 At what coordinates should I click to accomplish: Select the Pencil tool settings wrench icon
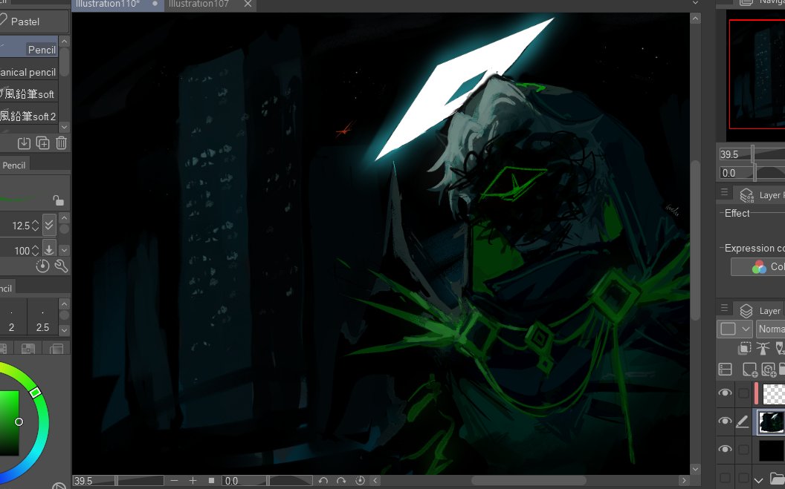click(62, 266)
